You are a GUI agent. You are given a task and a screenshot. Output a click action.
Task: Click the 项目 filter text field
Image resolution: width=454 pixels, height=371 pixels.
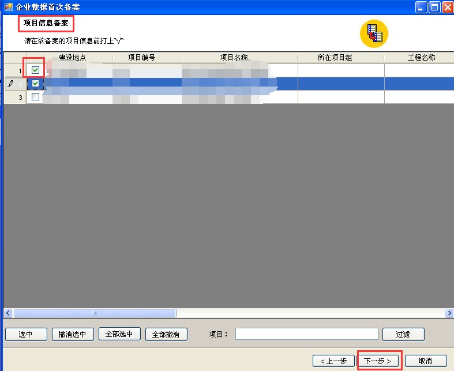click(x=306, y=334)
